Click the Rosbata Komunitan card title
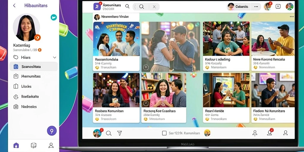The image size is (304, 152). (x=109, y=111)
